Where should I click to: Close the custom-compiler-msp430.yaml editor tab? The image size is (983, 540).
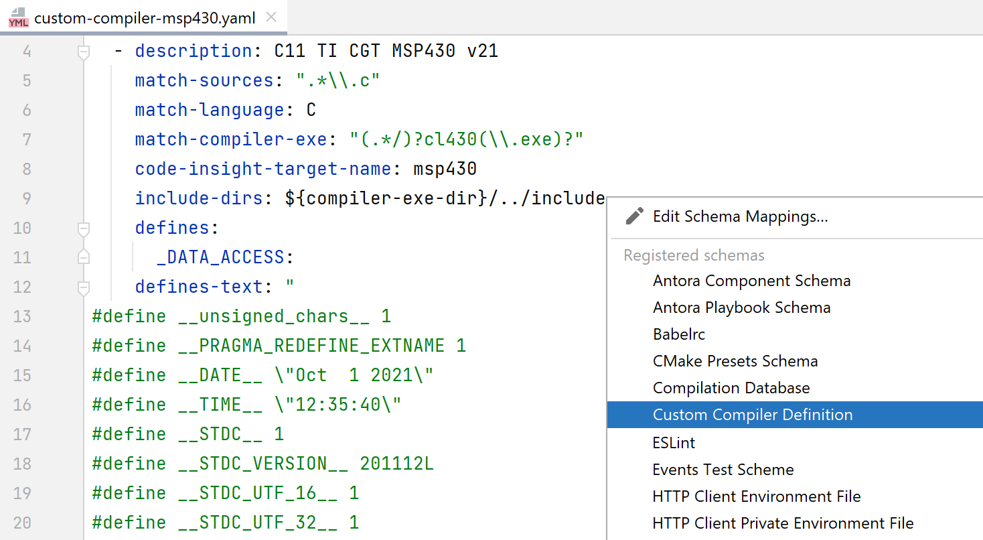pyautogui.click(x=271, y=18)
